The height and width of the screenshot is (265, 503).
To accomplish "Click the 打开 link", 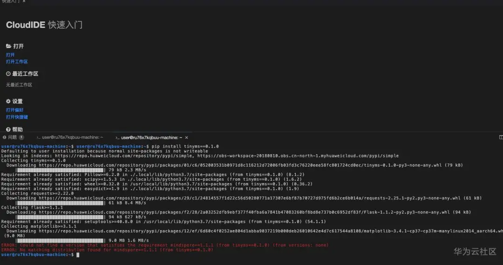I will click(10, 55).
